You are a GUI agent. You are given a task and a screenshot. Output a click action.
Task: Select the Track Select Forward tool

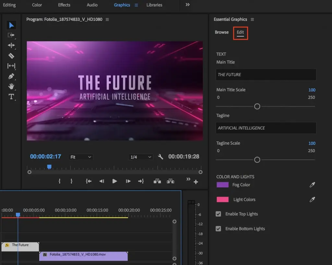point(11,36)
